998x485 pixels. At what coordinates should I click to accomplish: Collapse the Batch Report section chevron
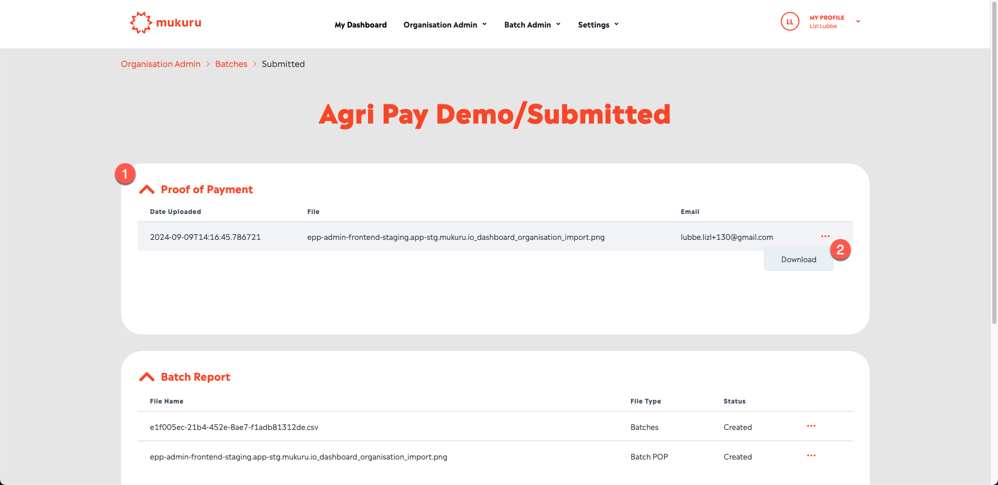click(x=147, y=377)
